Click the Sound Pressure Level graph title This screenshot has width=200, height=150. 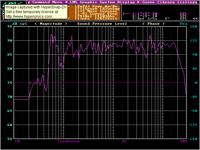coord(102,24)
